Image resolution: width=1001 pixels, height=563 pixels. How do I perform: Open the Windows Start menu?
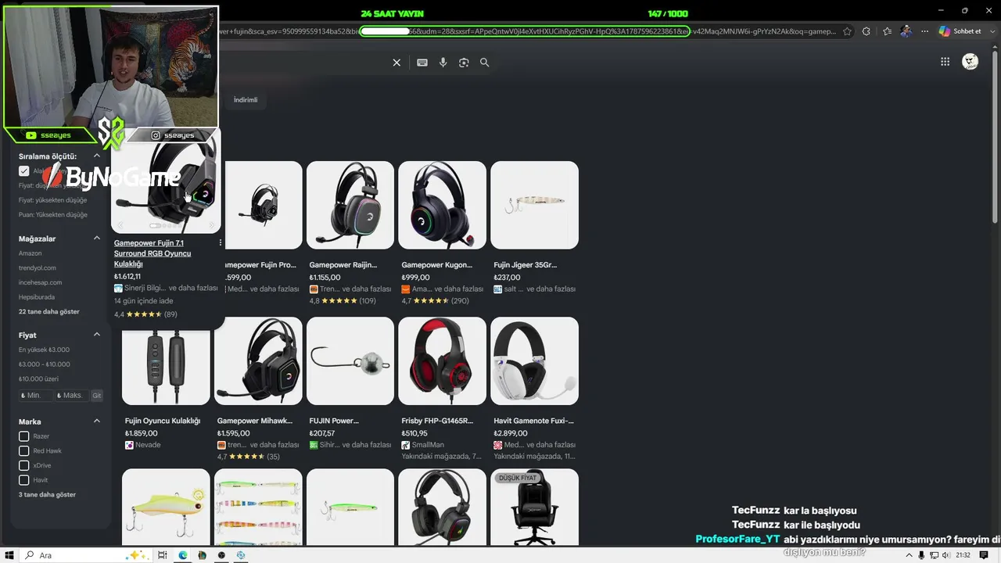coord(11,555)
